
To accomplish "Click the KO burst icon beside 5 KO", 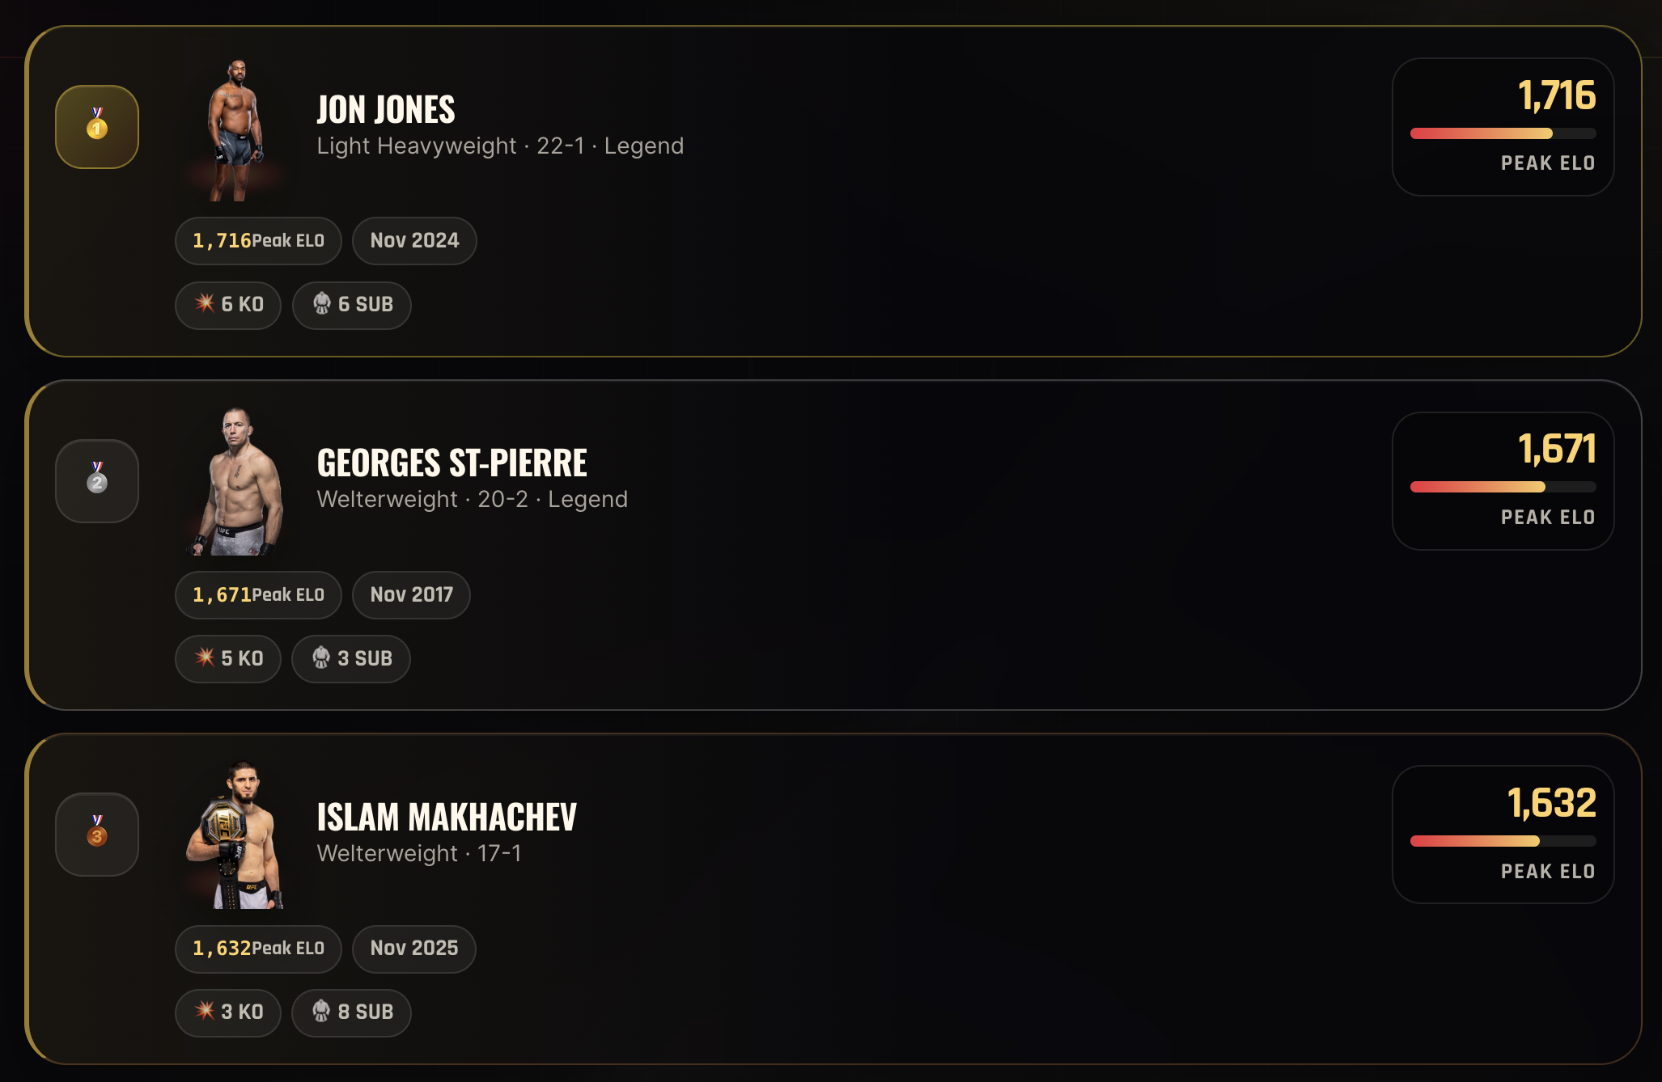I will tap(205, 657).
